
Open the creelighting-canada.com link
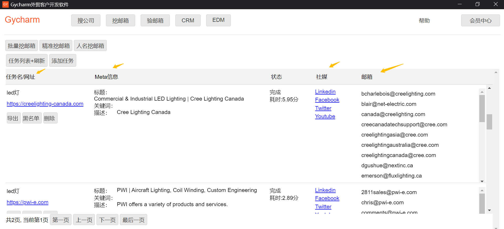[x=45, y=104]
